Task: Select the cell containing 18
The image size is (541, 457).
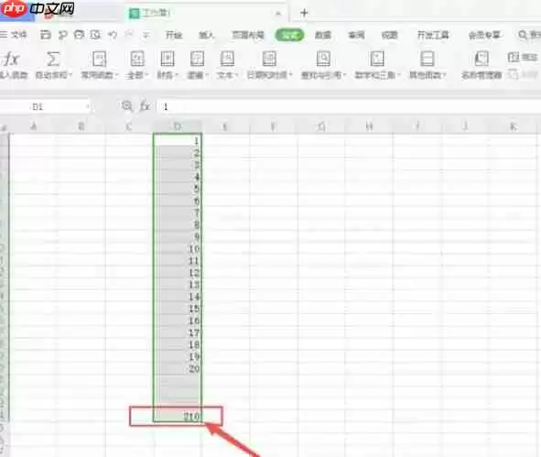Action: [x=178, y=344]
